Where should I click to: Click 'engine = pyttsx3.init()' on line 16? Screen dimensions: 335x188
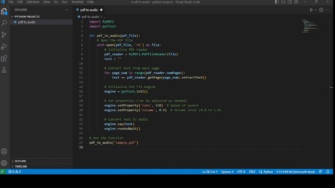(x=126, y=91)
